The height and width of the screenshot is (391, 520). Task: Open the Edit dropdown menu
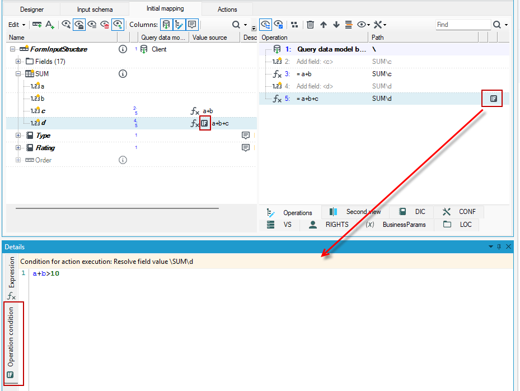point(17,25)
